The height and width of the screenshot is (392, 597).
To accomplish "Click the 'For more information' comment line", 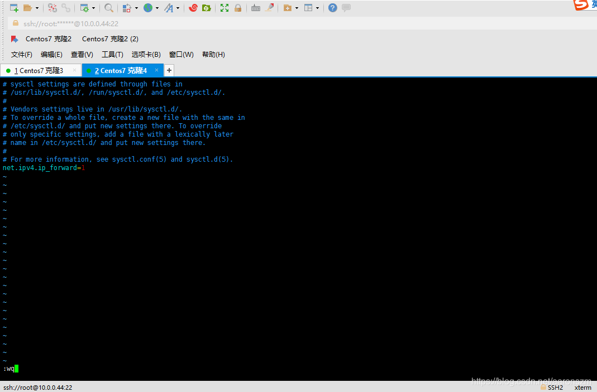I will tap(118, 159).
